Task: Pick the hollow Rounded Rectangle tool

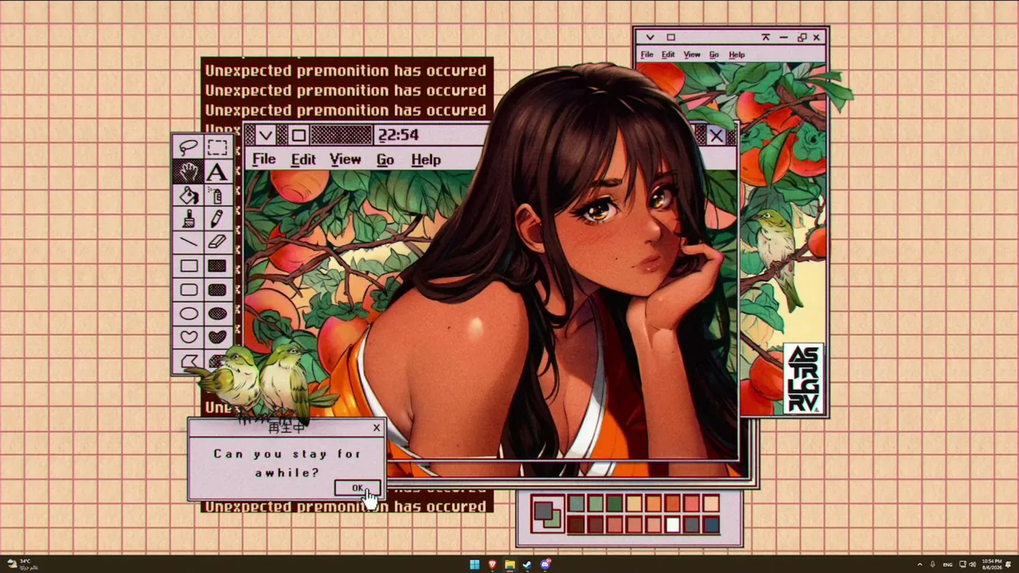Action: (x=189, y=290)
